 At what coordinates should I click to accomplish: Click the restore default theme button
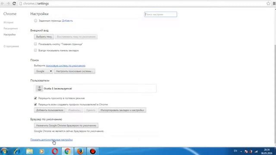(76, 37)
